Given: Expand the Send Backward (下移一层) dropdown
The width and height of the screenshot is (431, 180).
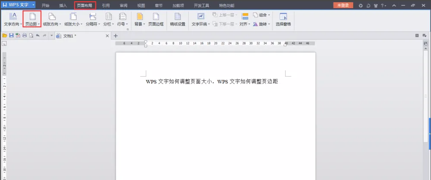Looking at the screenshot, I should tap(236, 24).
